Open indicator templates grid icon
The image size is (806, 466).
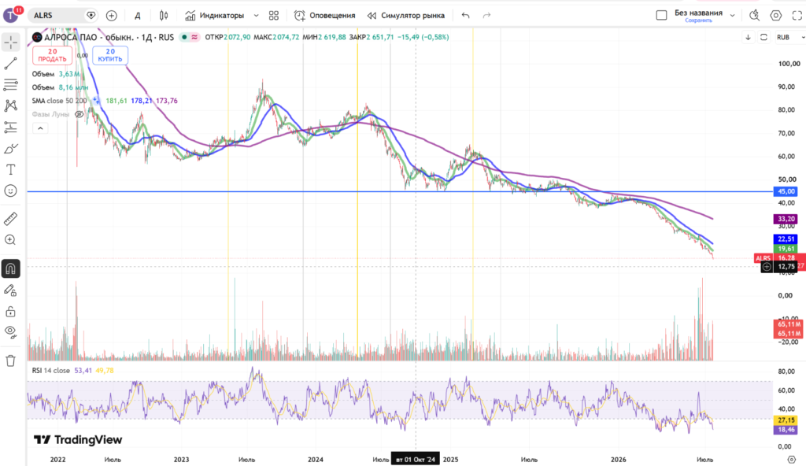pos(274,16)
